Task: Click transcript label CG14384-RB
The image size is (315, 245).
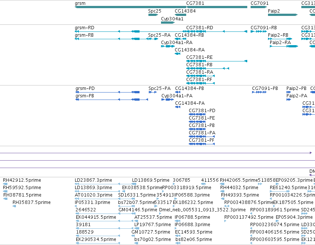Action: (189, 35)
